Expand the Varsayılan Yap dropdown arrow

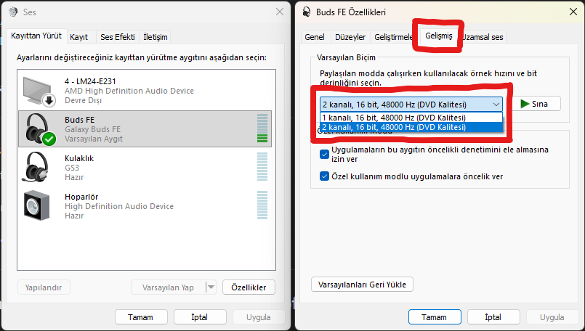(211, 287)
